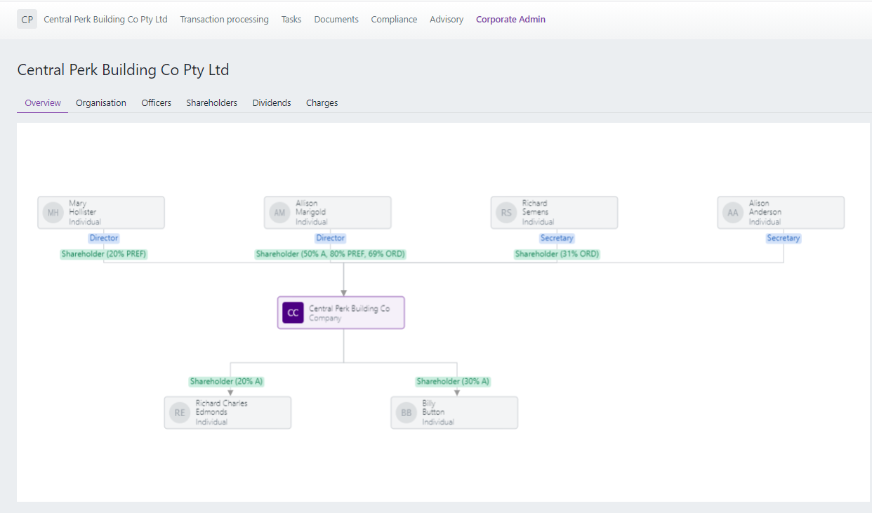The height and width of the screenshot is (513, 872).
Task: Click Alison Anderson's Secretary label
Action: point(784,238)
